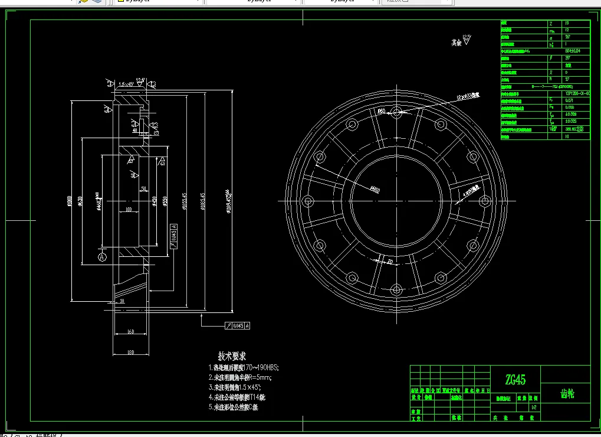This screenshot has height=437, width=601.
Task: Select the 12×φ33 hole callout text
Action: pos(468,96)
